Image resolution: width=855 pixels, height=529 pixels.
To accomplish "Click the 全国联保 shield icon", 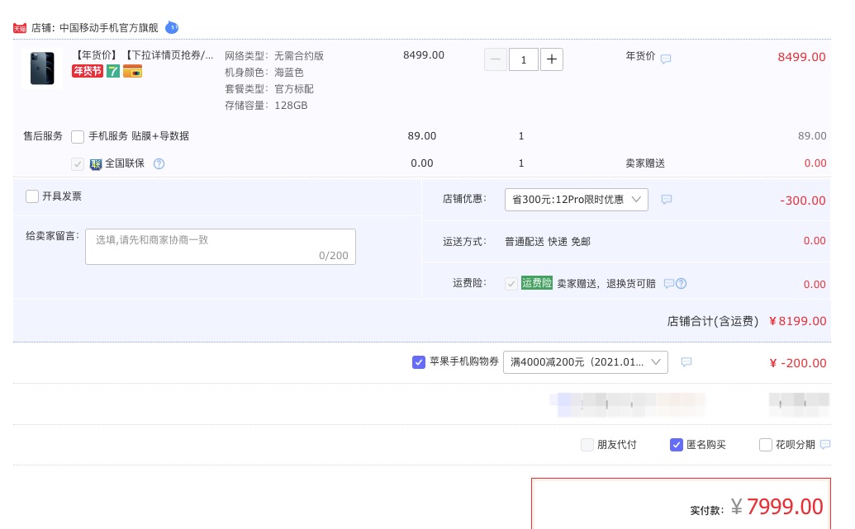I will pyautogui.click(x=96, y=164).
